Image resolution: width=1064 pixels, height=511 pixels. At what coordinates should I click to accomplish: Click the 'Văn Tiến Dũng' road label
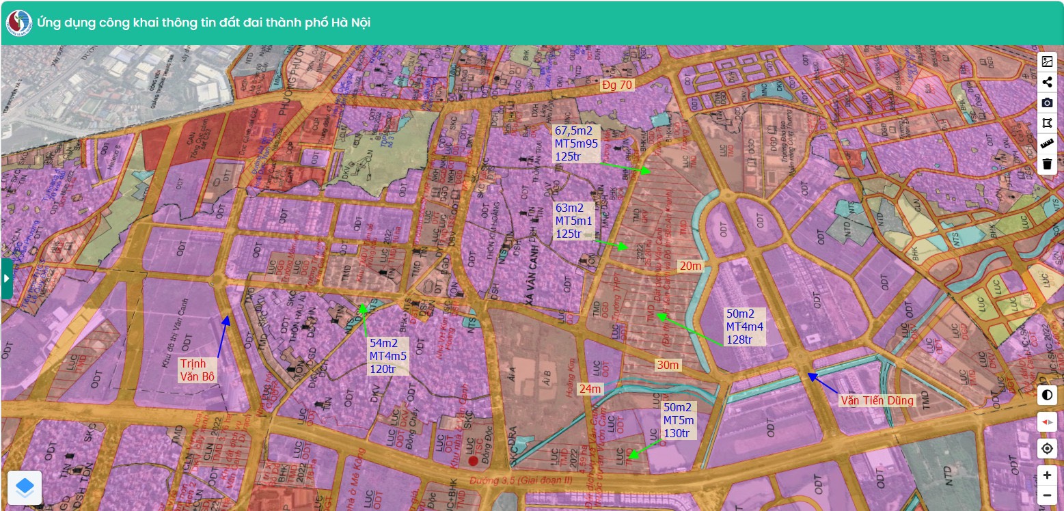tap(877, 401)
